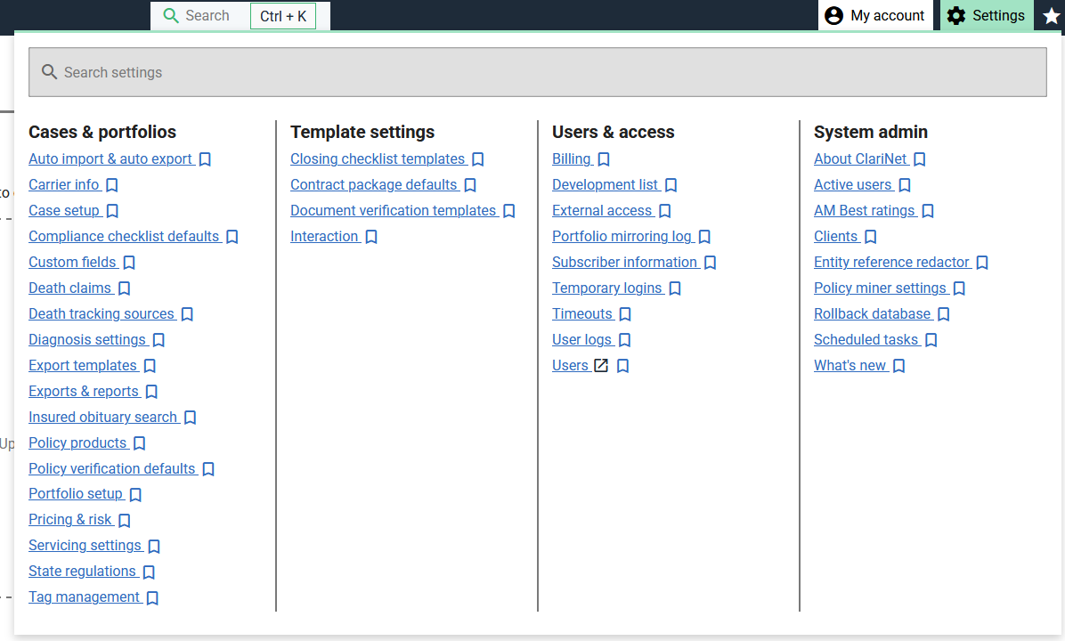Bookmark the External access entry

coord(665,211)
